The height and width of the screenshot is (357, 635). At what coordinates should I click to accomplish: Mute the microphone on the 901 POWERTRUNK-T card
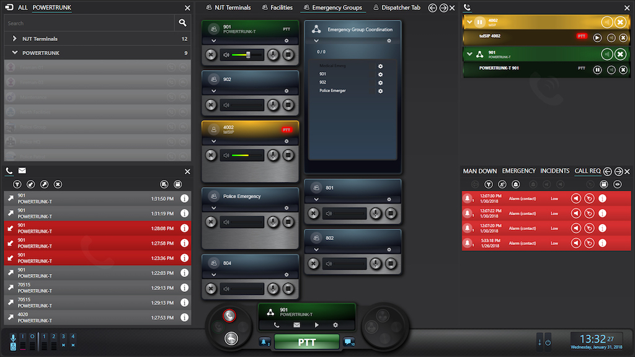tap(273, 55)
